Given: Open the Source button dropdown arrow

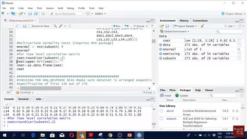Looking at the screenshot, I should click(x=147, y=26).
